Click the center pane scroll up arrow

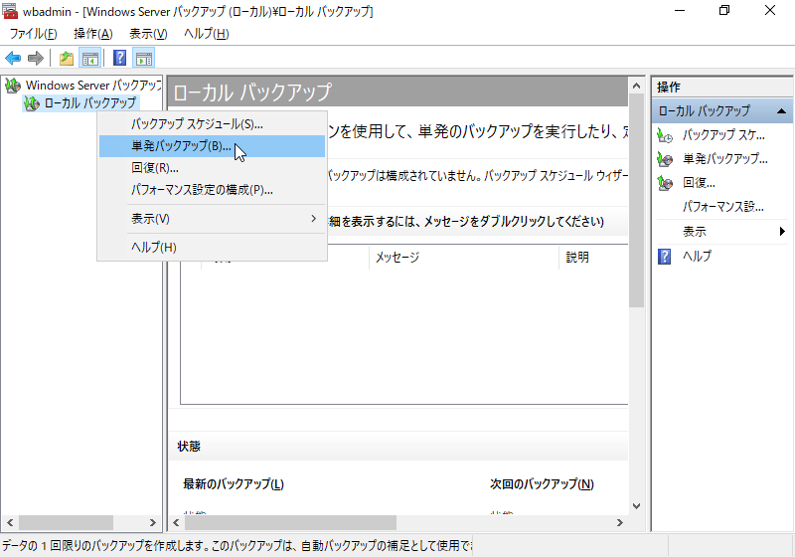[x=636, y=86]
